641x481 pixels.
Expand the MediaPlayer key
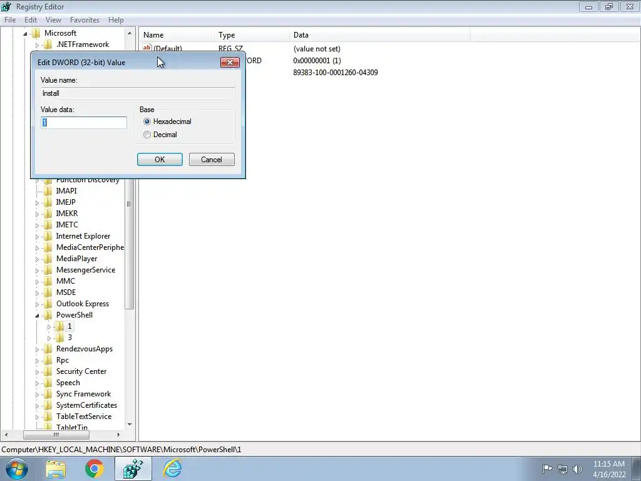point(37,259)
